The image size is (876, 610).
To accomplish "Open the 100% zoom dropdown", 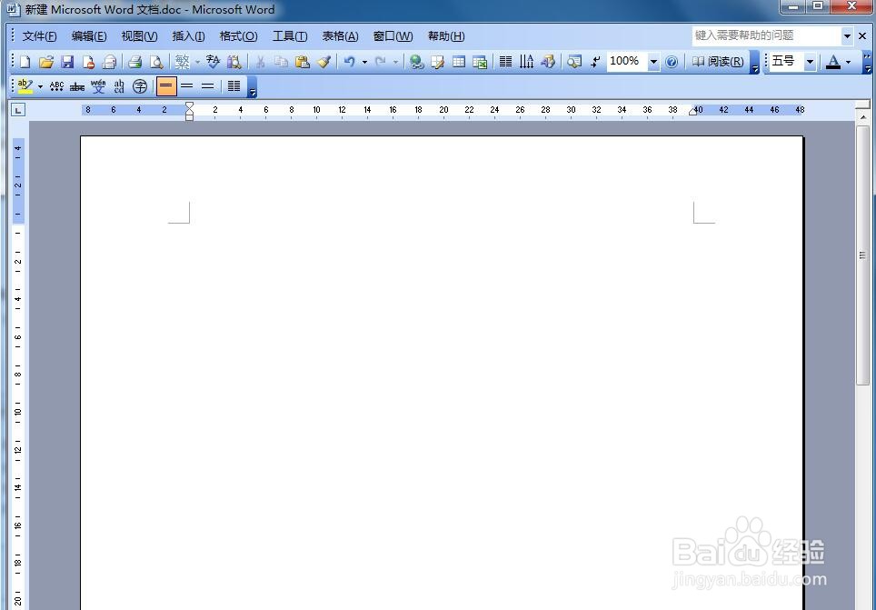I will click(653, 62).
